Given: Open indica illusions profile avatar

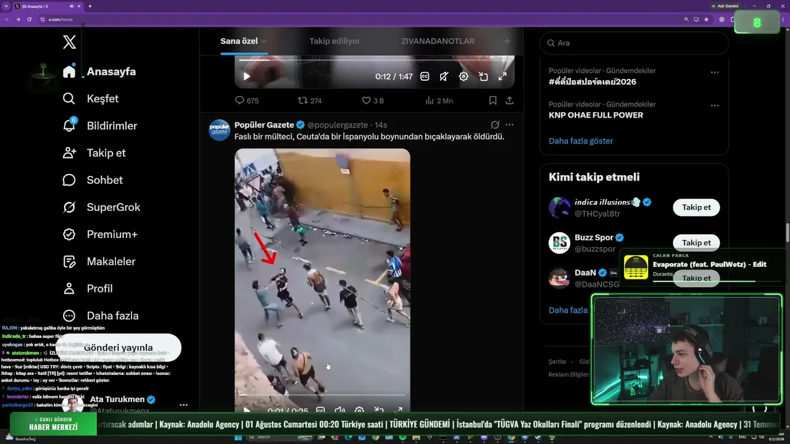Looking at the screenshot, I should coord(560,207).
